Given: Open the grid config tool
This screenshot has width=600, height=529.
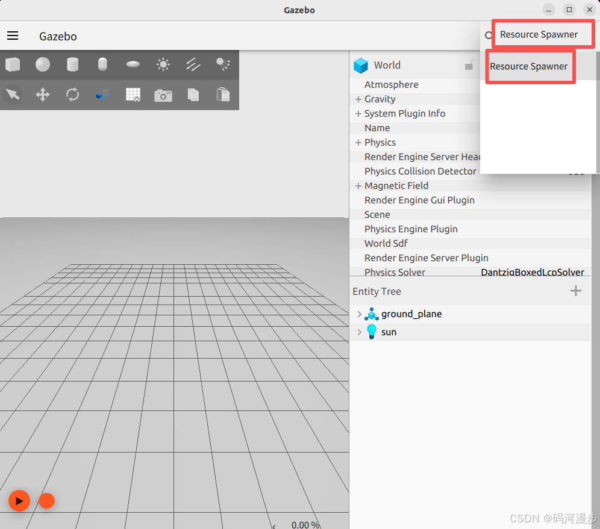Looking at the screenshot, I should (133, 94).
